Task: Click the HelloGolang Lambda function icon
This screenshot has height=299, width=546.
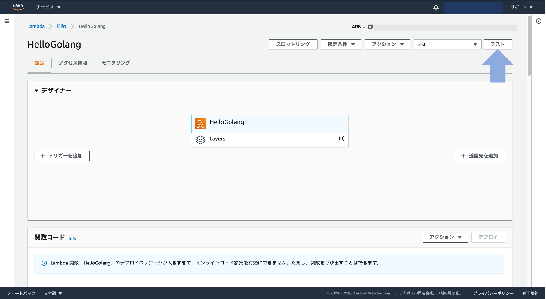Action: point(200,124)
